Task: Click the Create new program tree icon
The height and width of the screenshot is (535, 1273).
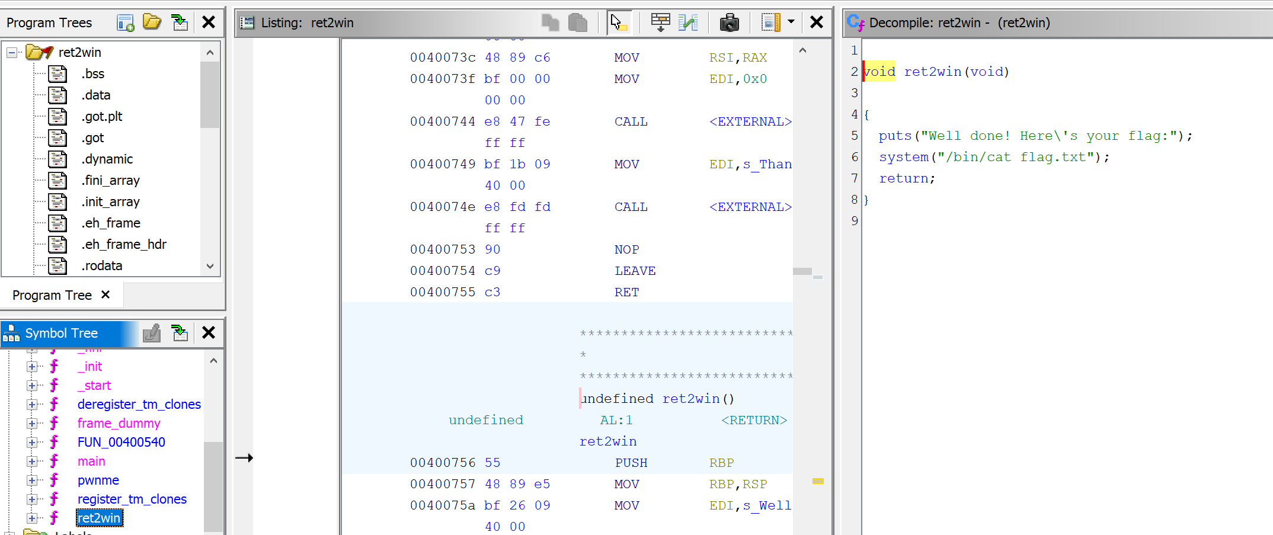Action: [x=125, y=23]
